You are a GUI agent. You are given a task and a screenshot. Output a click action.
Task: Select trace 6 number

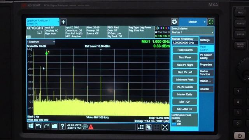(x=168, y=28)
